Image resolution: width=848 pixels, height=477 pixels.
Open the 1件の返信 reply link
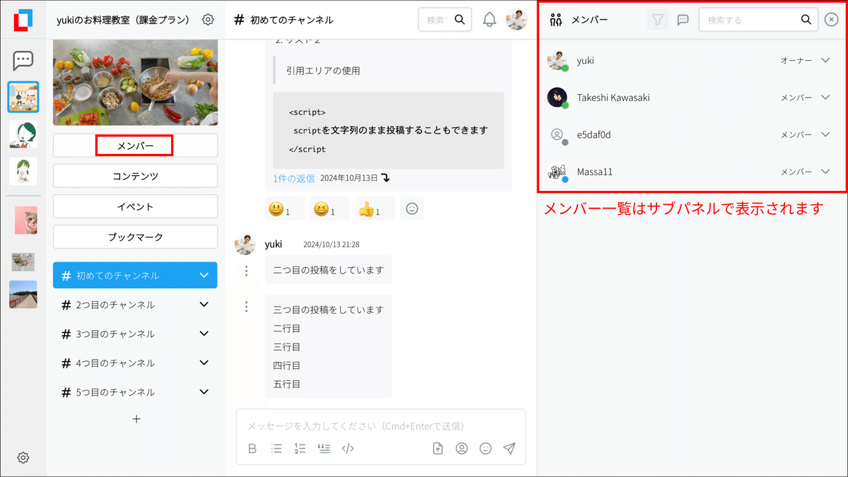pos(294,178)
